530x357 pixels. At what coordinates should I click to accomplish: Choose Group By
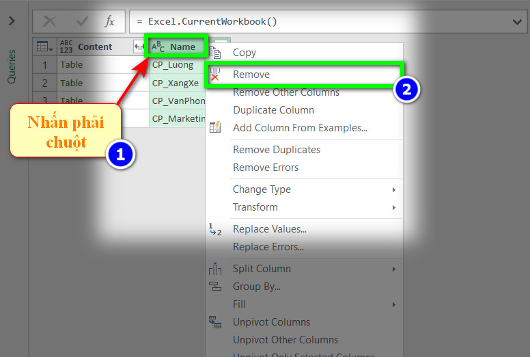[257, 287]
